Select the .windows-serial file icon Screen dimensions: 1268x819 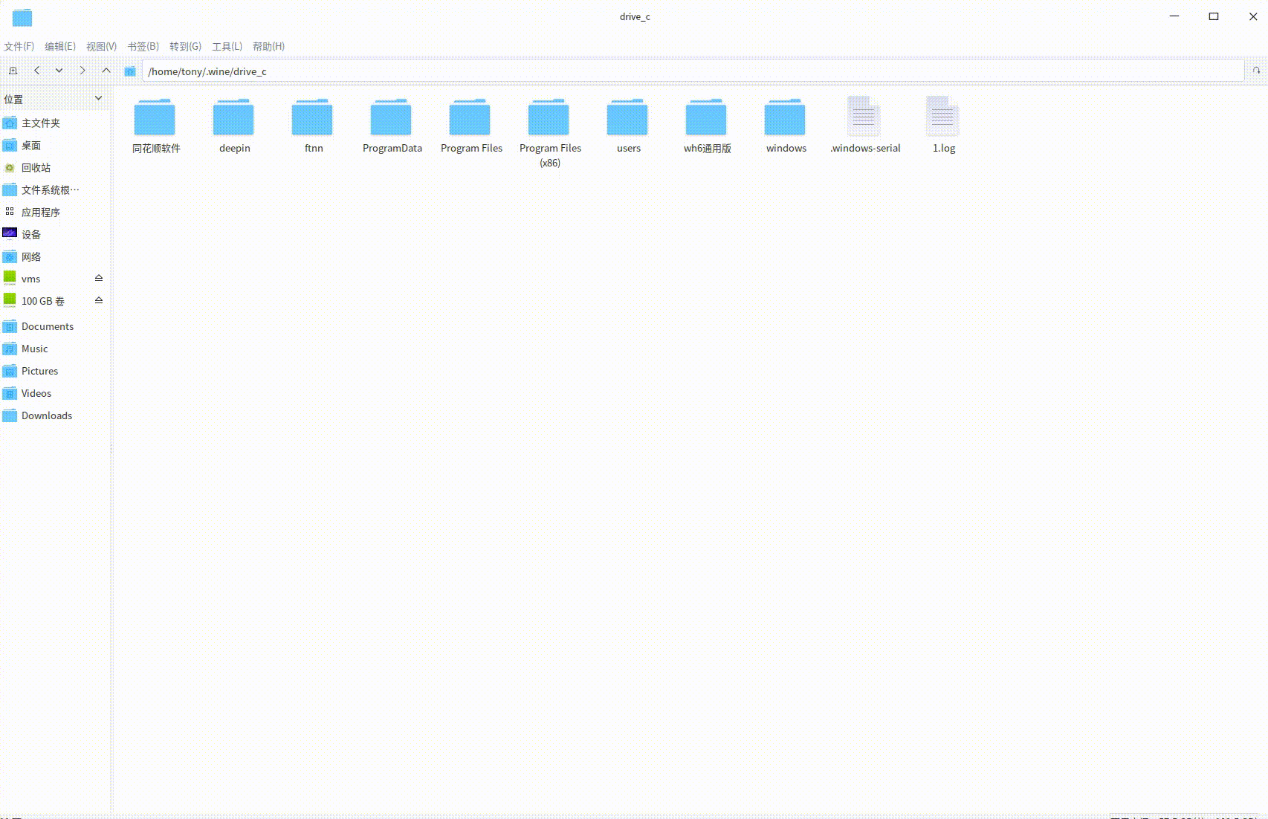(864, 117)
